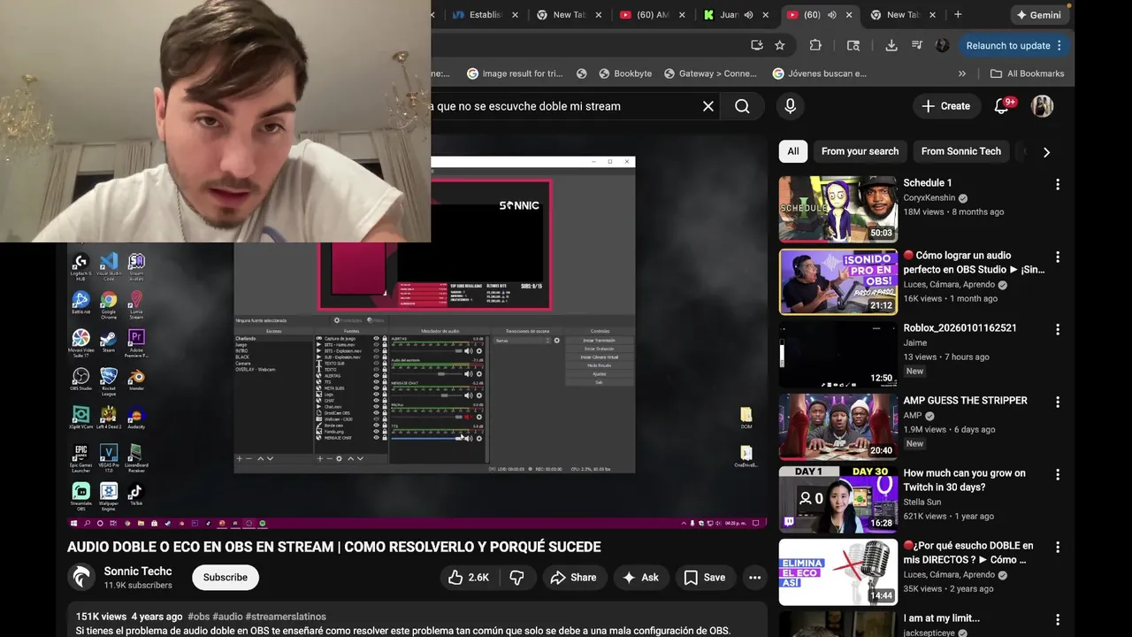Click Visual Studio Code icon in video
Screen dimensions: 1132x637
[109, 265]
